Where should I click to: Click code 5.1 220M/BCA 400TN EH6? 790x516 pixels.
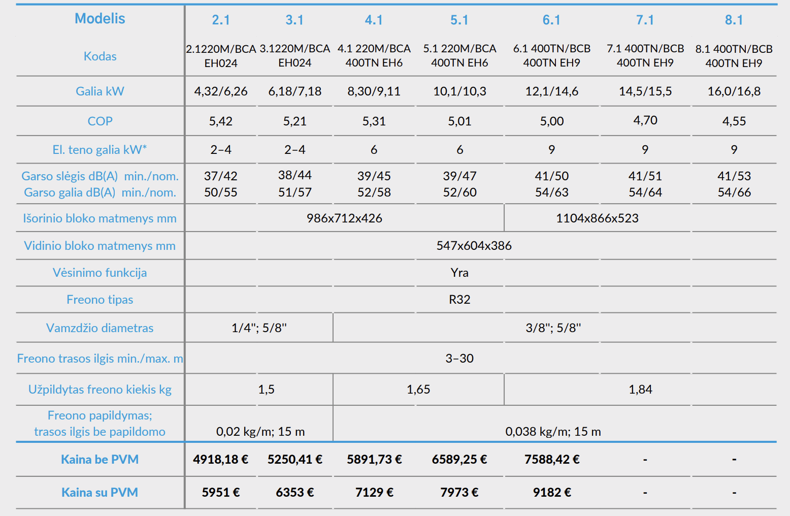coord(459,55)
